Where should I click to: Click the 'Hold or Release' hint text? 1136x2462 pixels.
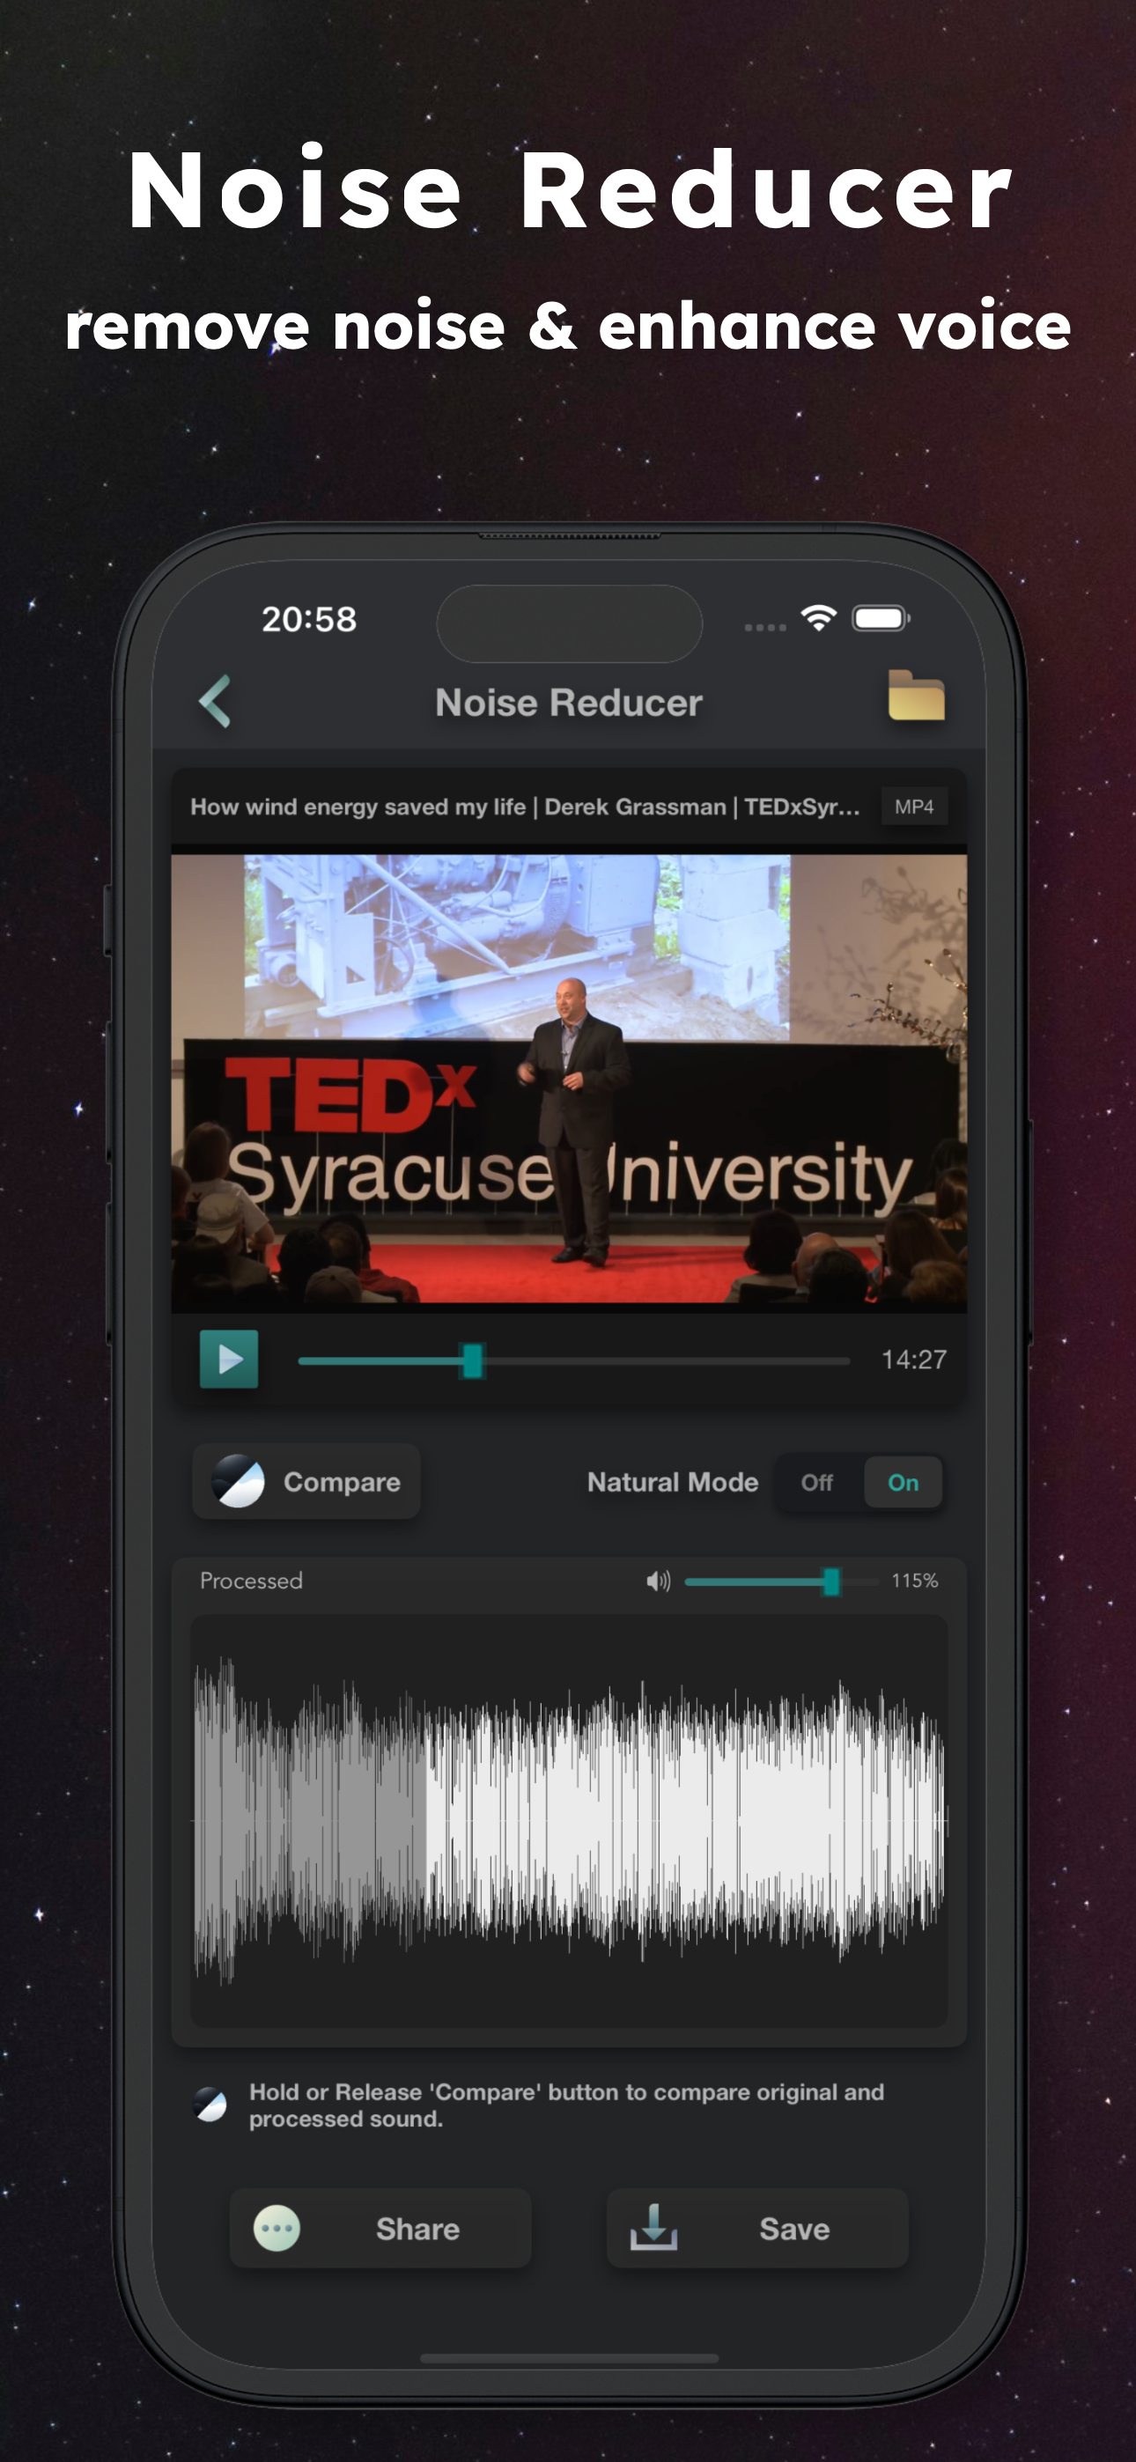[x=566, y=2104]
